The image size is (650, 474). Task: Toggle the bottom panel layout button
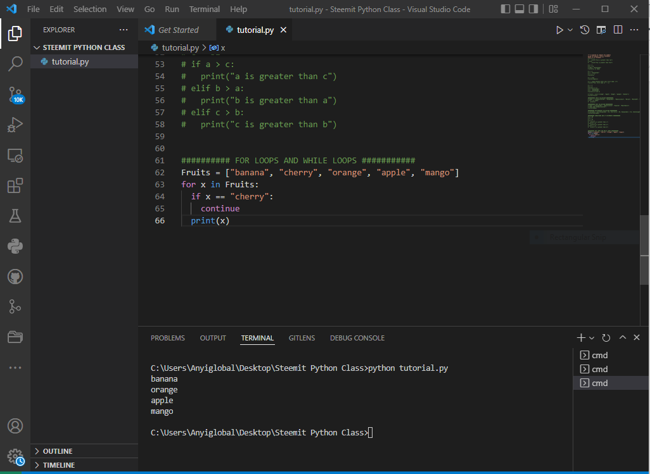click(x=519, y=9)
